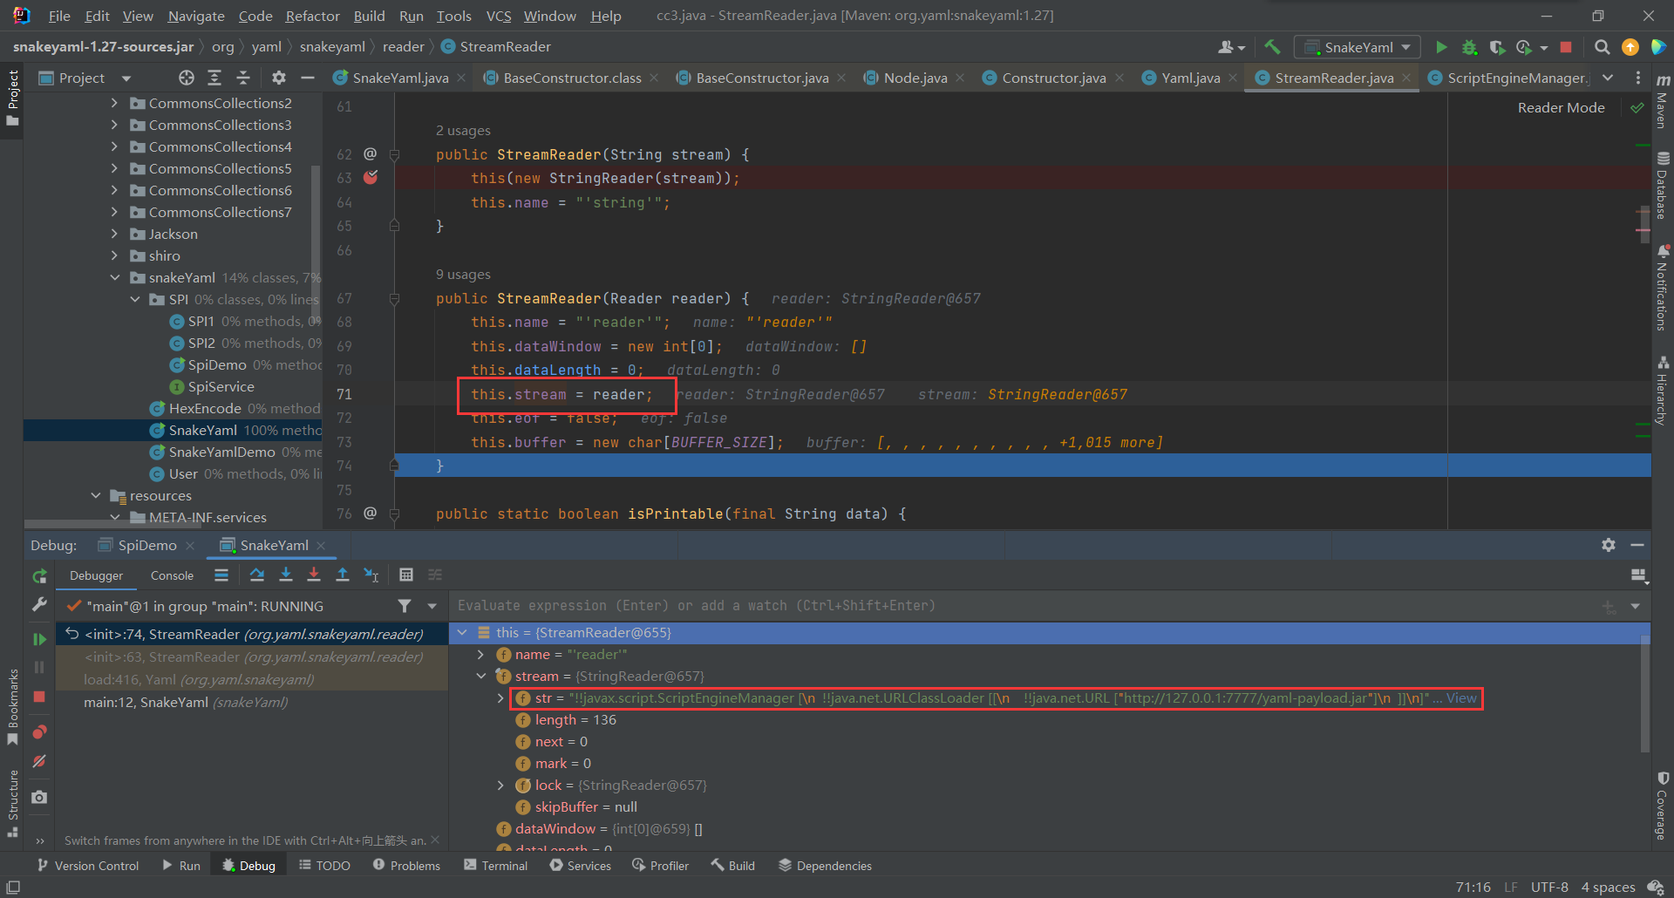This screenshot has width=1674, height=898.
Task: Click Project panel horizontal scrollbar
Action: pyautogui.click(x=112, y=524)
